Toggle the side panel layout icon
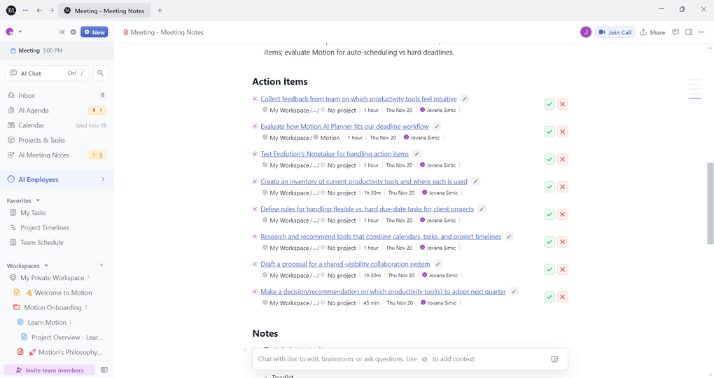 pyautogui.click(x=689, y=32)
